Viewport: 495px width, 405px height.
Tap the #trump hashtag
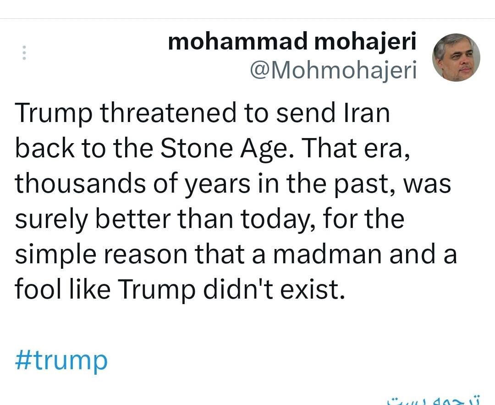[61, 360]
